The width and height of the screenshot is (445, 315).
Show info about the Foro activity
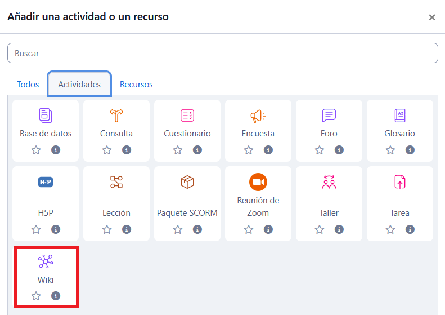point(339,150)
